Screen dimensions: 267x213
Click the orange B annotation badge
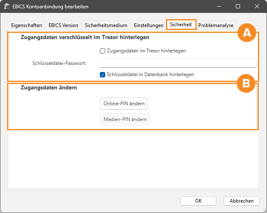246,84
